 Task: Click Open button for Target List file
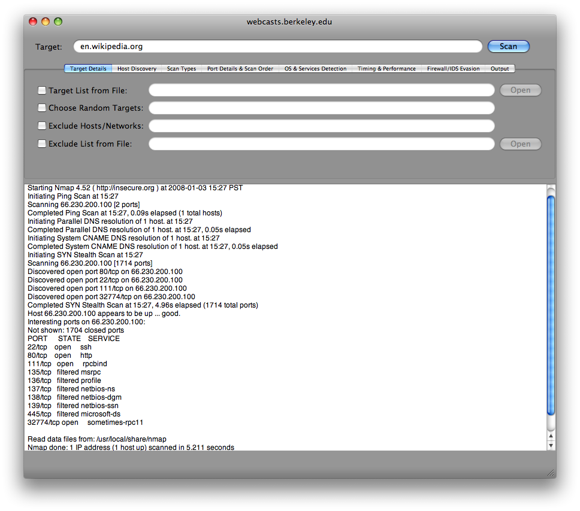pyautogui.click(x=520, y=90)
